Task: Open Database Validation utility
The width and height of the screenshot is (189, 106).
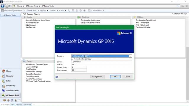Action: 143,27
